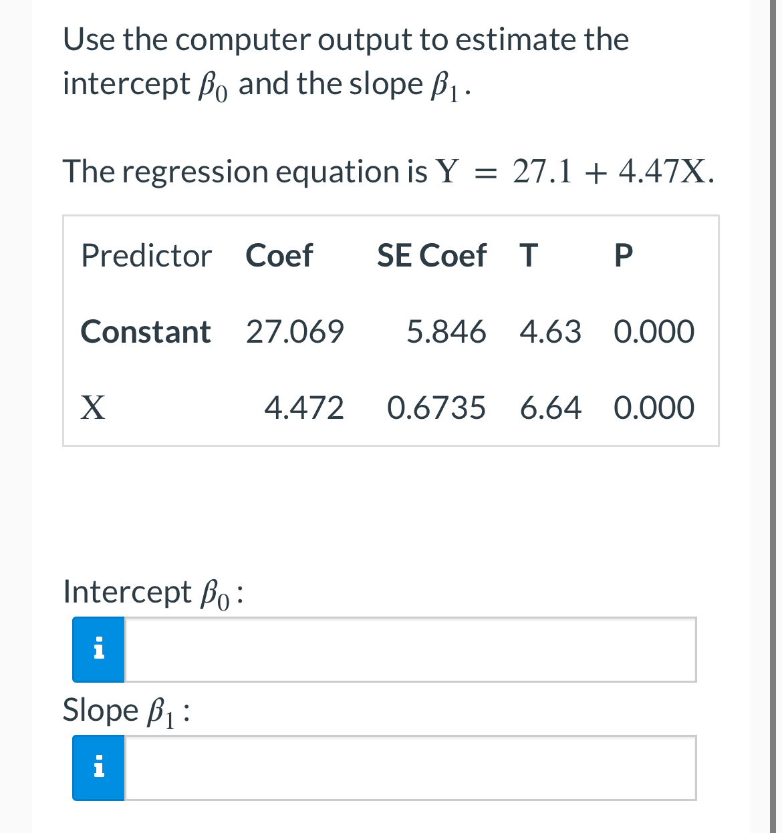Click the Coef column header
Image resolution: width=782 pixels, height=833 pixels.
click(279, 256)
